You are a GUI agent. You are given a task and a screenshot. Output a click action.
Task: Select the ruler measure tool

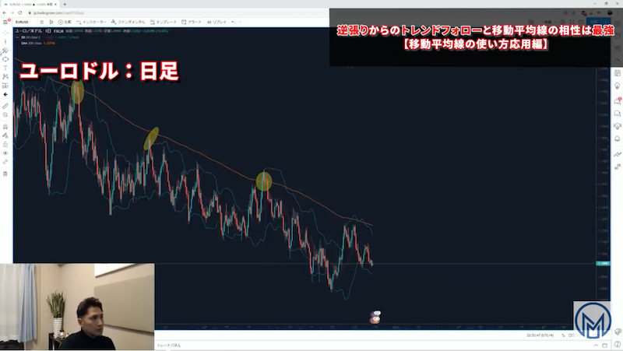coord(5,105)
